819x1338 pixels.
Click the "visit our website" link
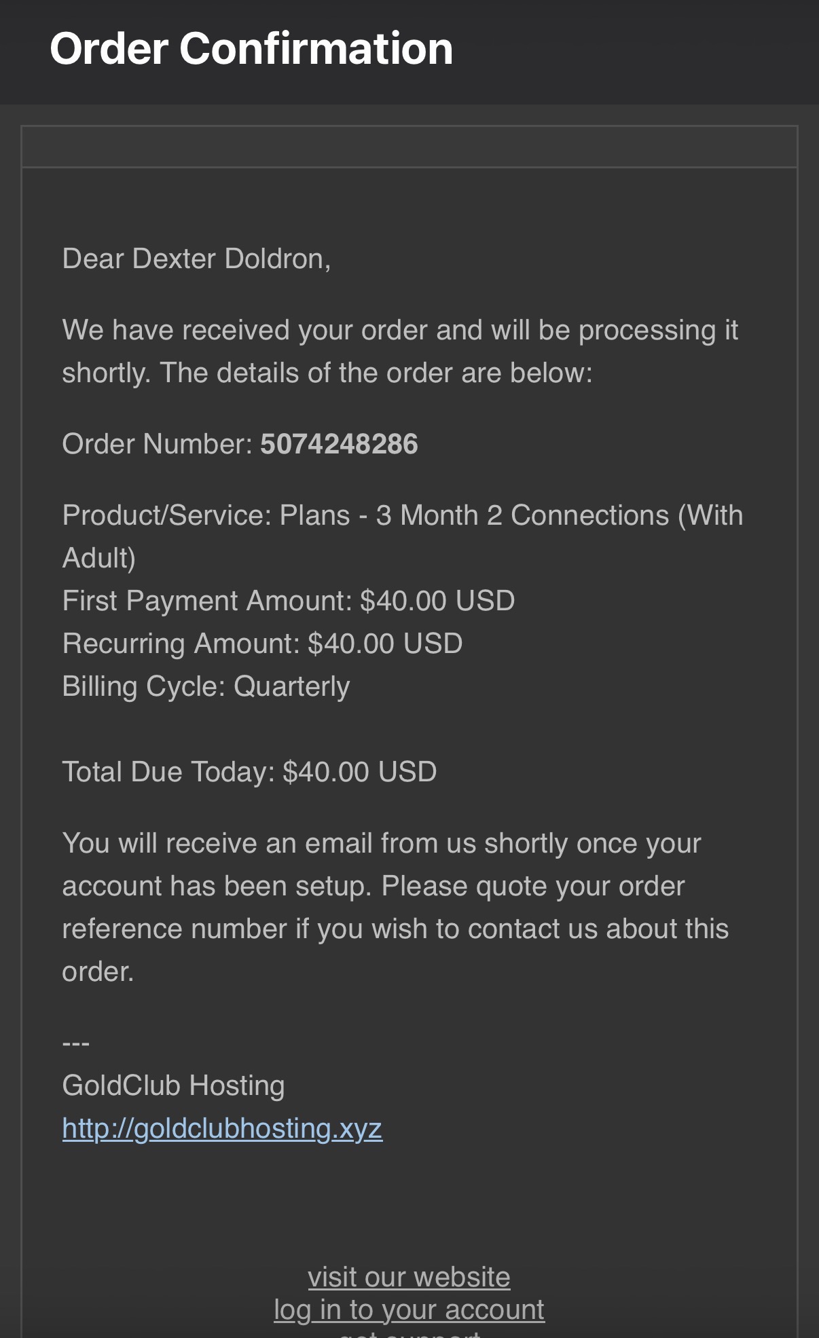click(409, 1277)
